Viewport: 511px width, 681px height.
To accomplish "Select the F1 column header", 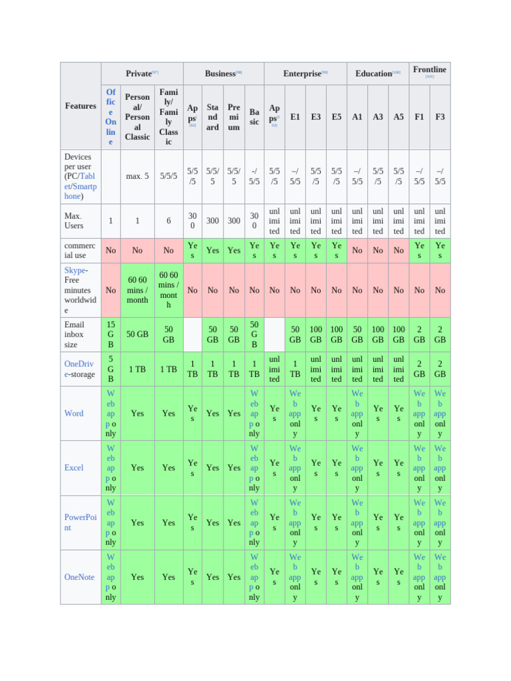I will pos(419,117).
